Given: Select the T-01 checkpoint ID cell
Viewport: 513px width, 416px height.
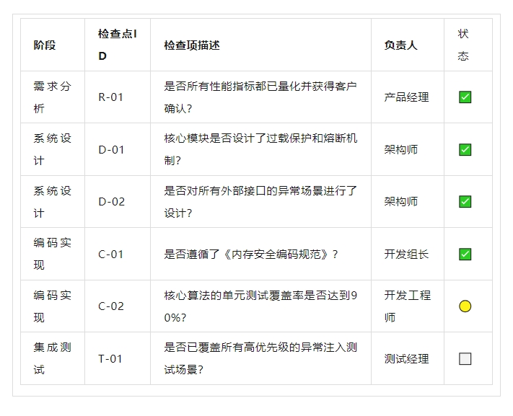Looking at the screenshot, I should (110, 358).
